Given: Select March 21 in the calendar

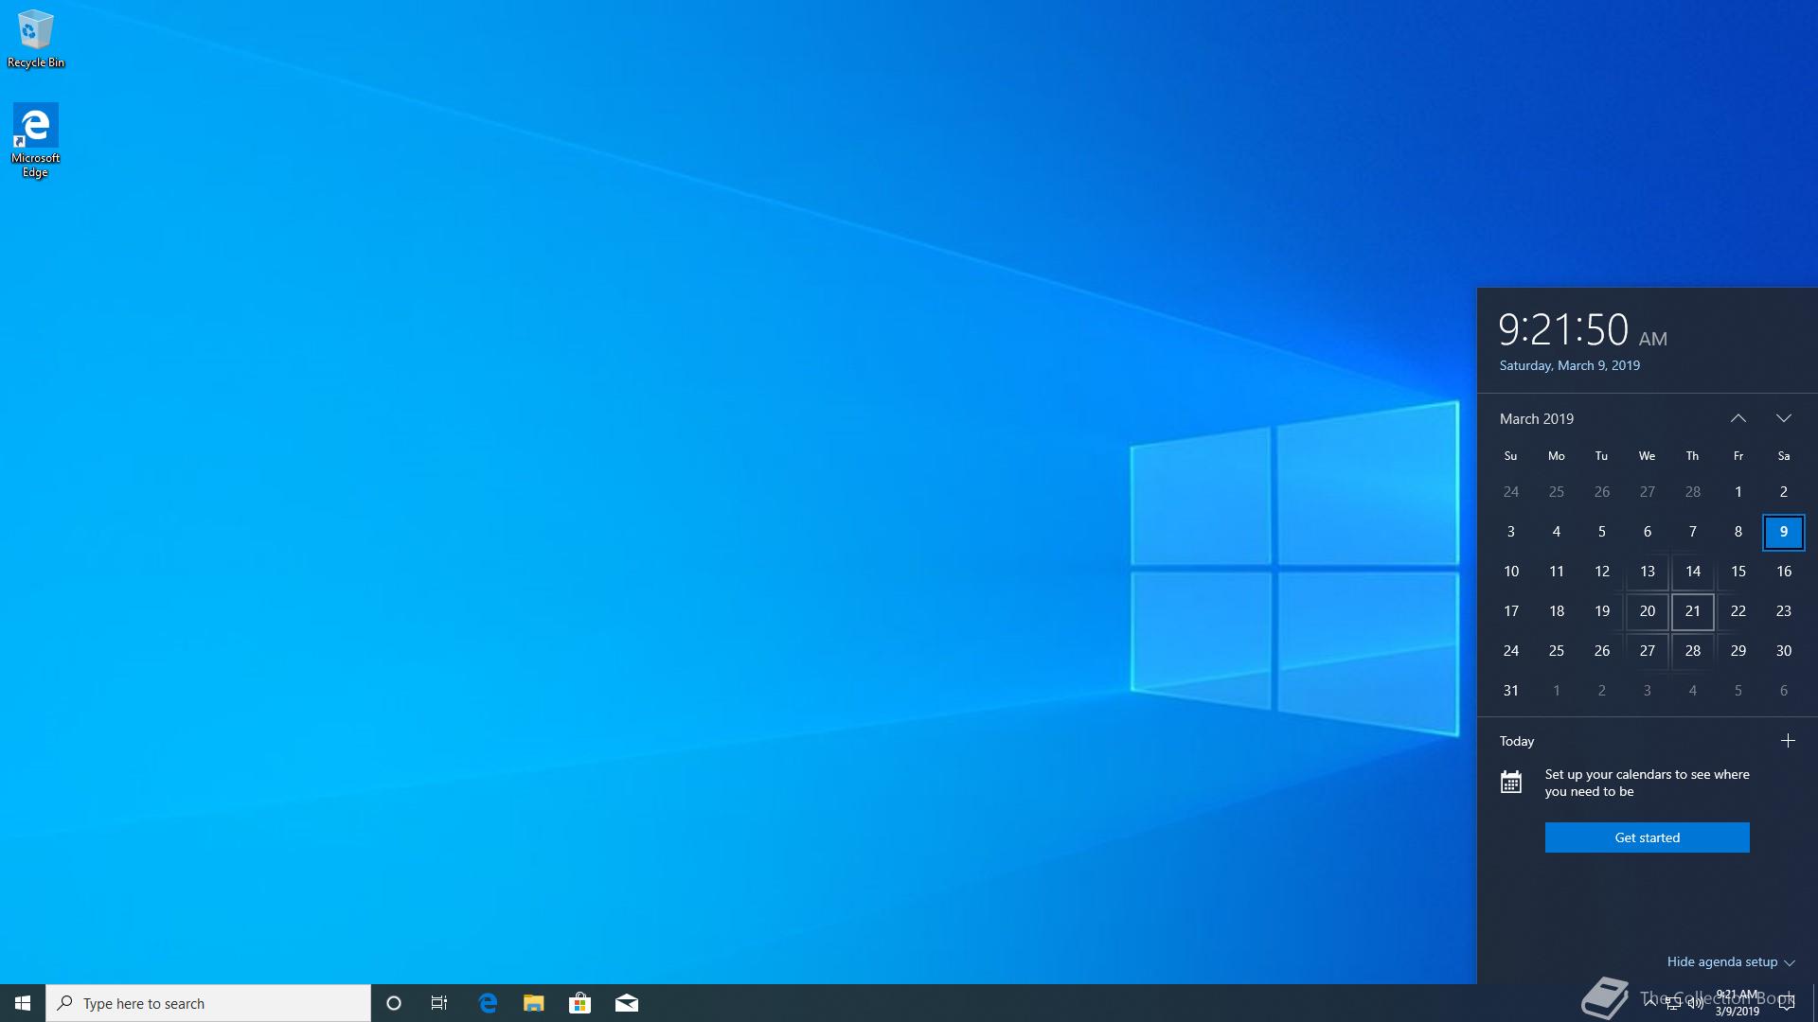Looking at the screenshot, I should 1693,611.
